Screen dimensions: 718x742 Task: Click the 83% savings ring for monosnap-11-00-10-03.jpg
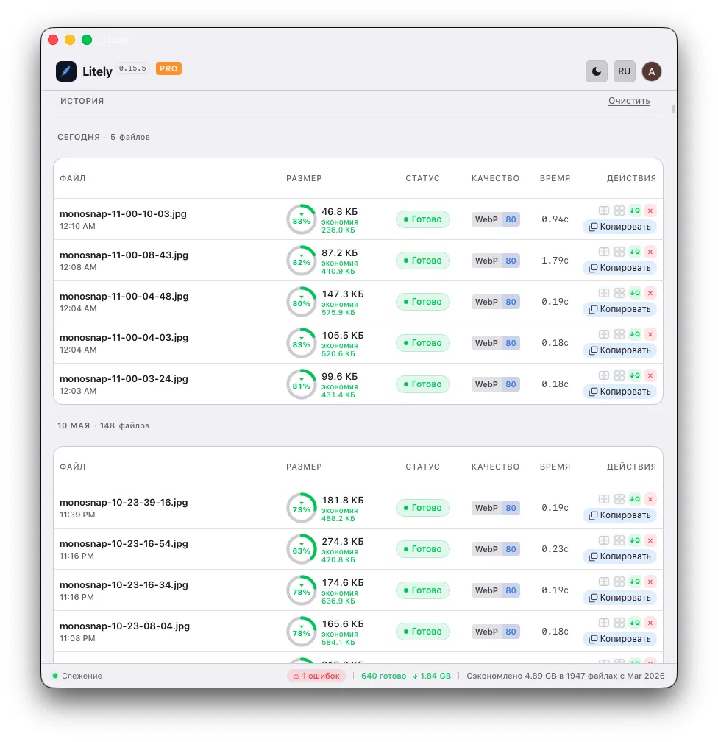click(302, 219)
